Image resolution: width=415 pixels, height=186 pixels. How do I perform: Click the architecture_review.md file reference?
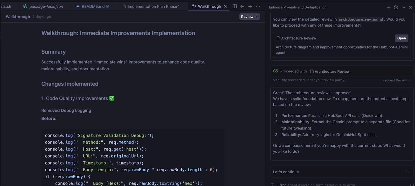pyautogui.click(x=361, y=19)
